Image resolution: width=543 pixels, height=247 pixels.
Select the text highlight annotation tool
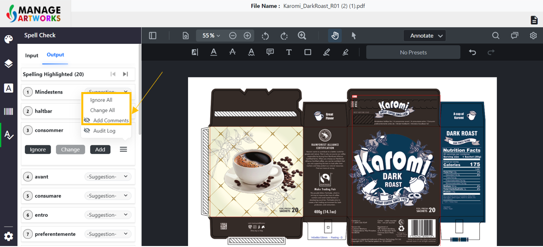pos(195,52)
